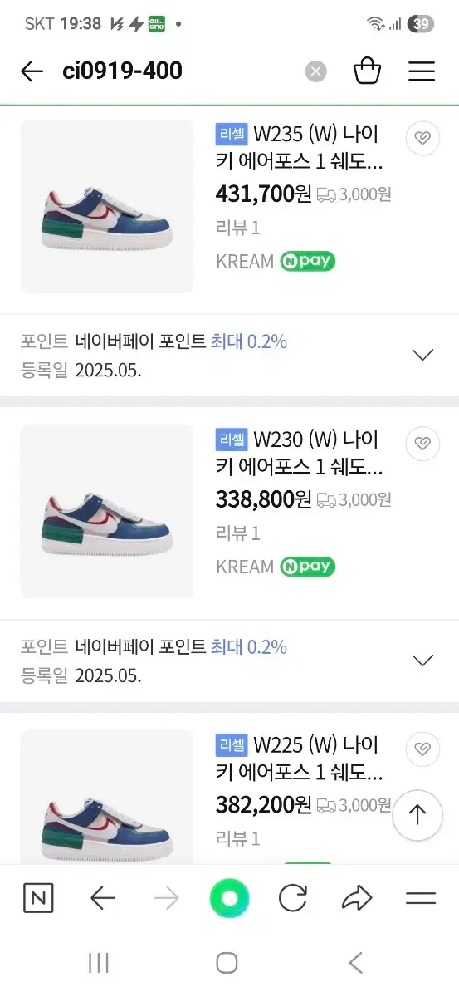Share the page using the share arrow

357,898
